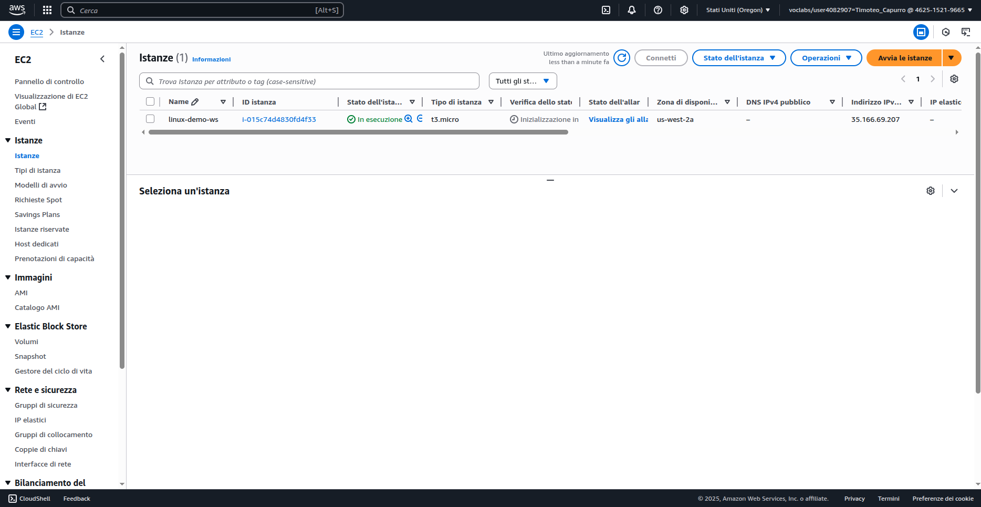Go to the next results page arrow
Viewport: 981px width, 507px height.
coord(933,79)
